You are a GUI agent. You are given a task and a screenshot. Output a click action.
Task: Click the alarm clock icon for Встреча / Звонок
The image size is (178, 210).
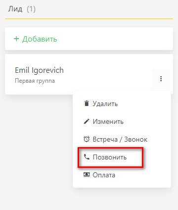(87, 139)
